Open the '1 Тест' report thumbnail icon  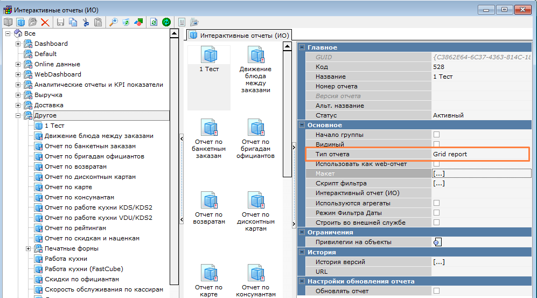click(209, 55)
